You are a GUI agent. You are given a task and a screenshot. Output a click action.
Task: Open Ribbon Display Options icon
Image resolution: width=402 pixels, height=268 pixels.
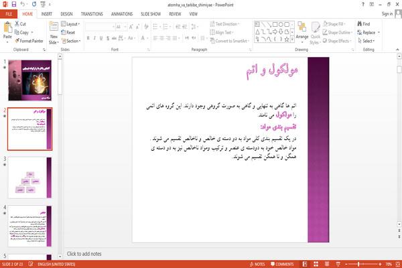pyautogui.click(x=371, y=5)
